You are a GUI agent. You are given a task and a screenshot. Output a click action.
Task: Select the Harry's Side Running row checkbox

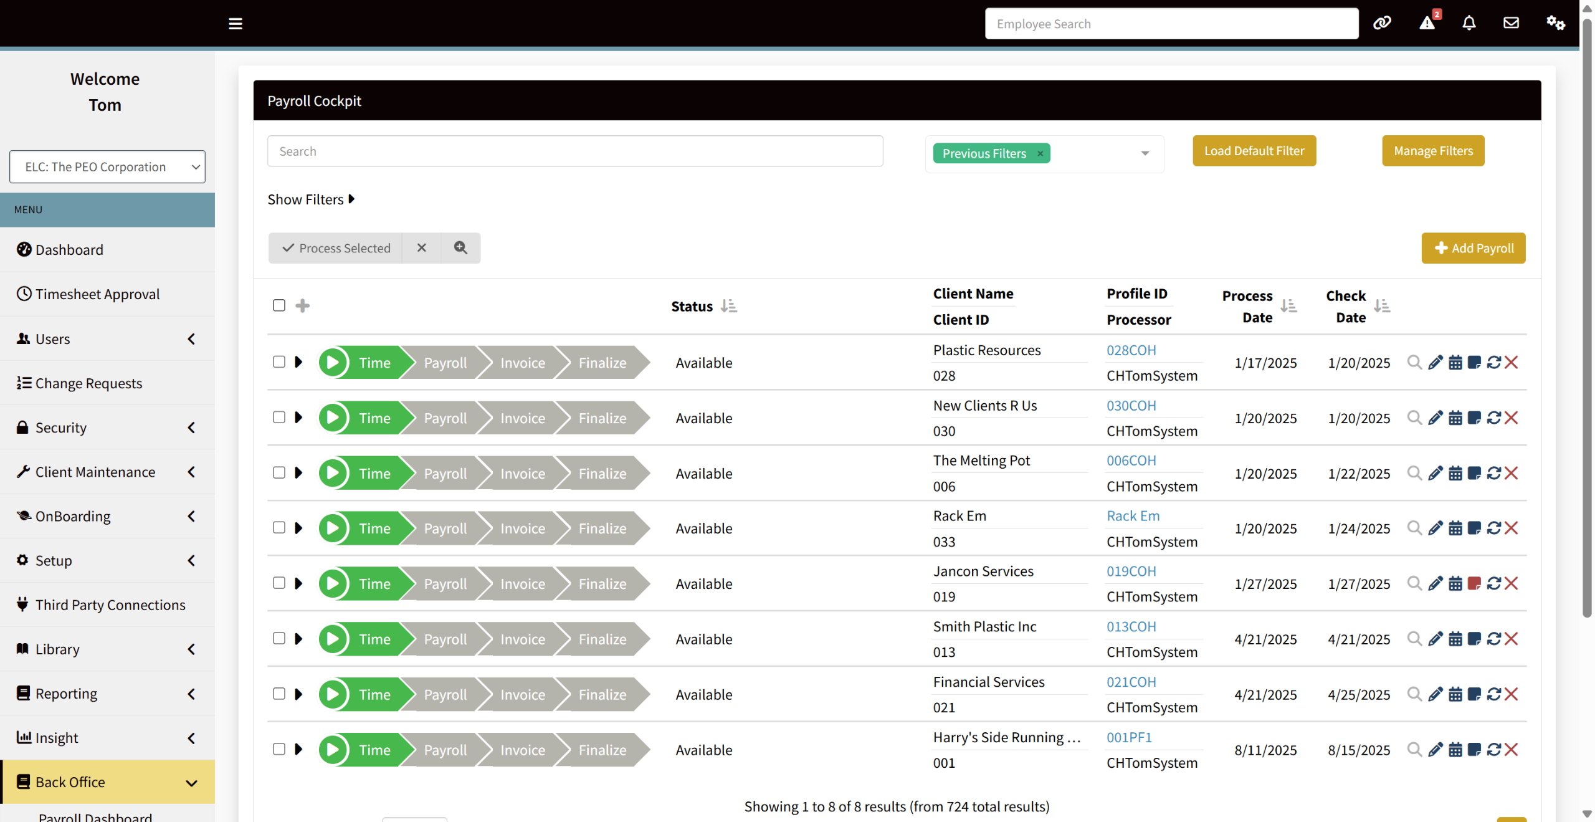coord(279,749)
